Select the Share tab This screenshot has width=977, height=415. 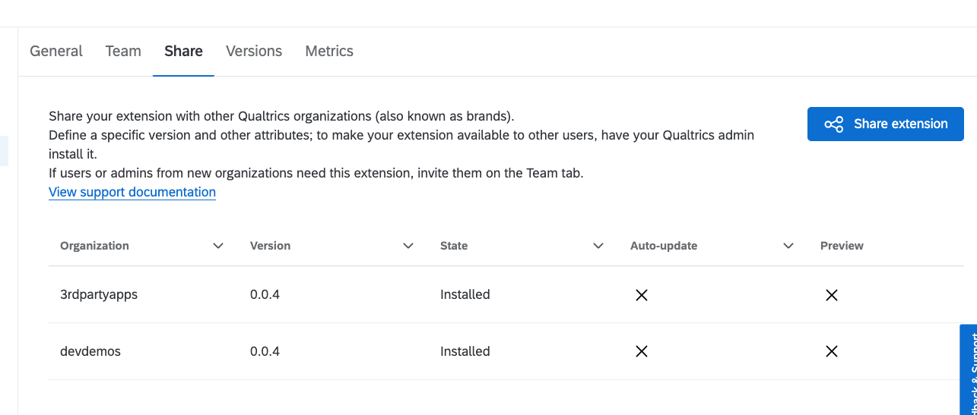183,51
